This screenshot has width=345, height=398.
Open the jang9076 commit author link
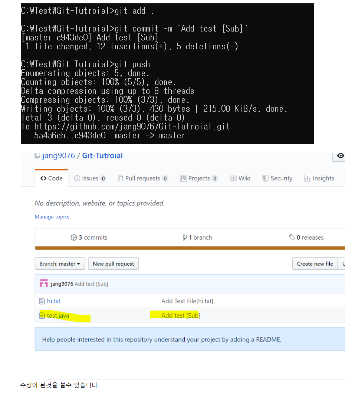[62, 284]
